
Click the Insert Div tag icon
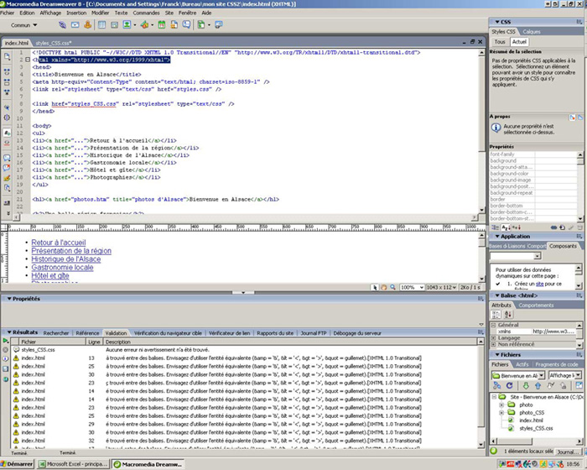tap(115, 25)
